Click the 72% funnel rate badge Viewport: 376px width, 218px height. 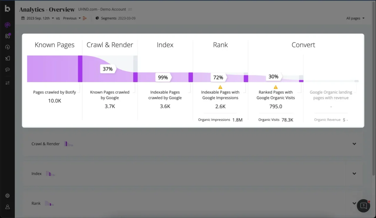218,78
